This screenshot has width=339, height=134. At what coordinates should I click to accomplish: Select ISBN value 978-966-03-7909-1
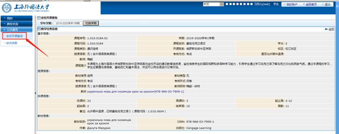[200, 122]
